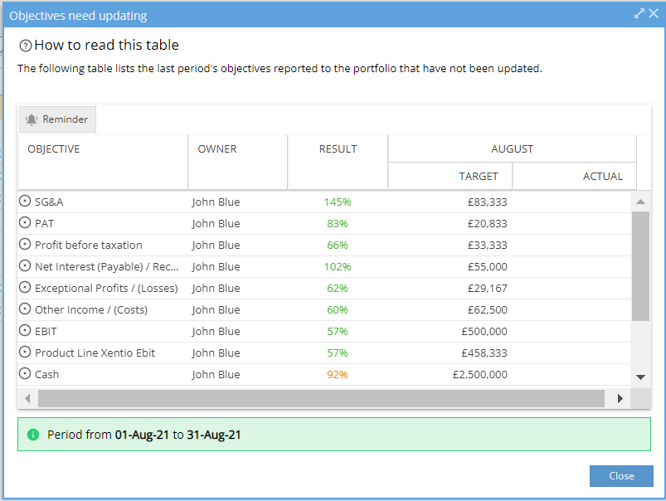Click the £20,833 target value
The width and height of the screenshot is (666, 501).
(x=488, y=223)
